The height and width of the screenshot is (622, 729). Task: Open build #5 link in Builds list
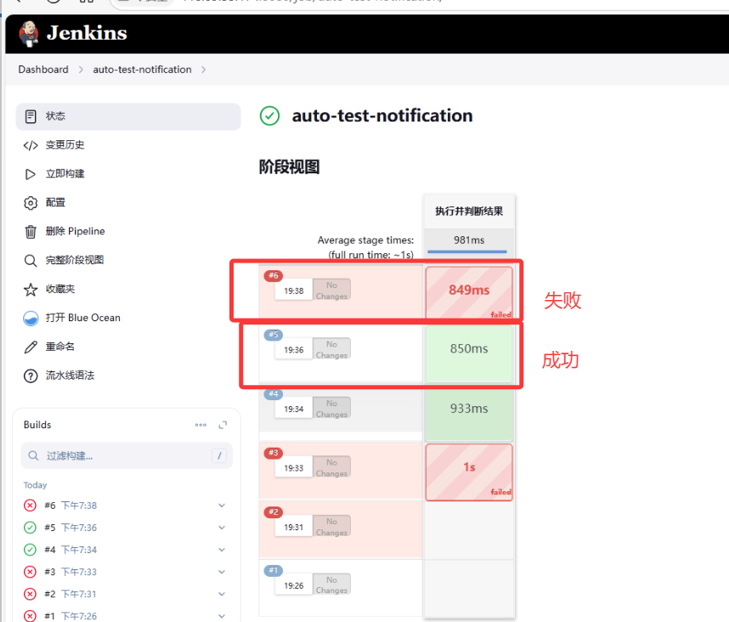[x=50, y=528]
